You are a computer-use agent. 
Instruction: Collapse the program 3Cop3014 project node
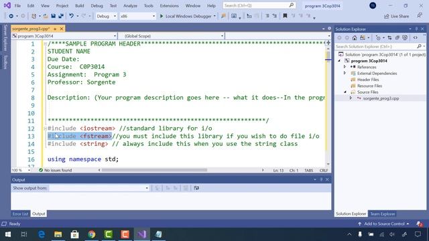click(x=339, y=61)
